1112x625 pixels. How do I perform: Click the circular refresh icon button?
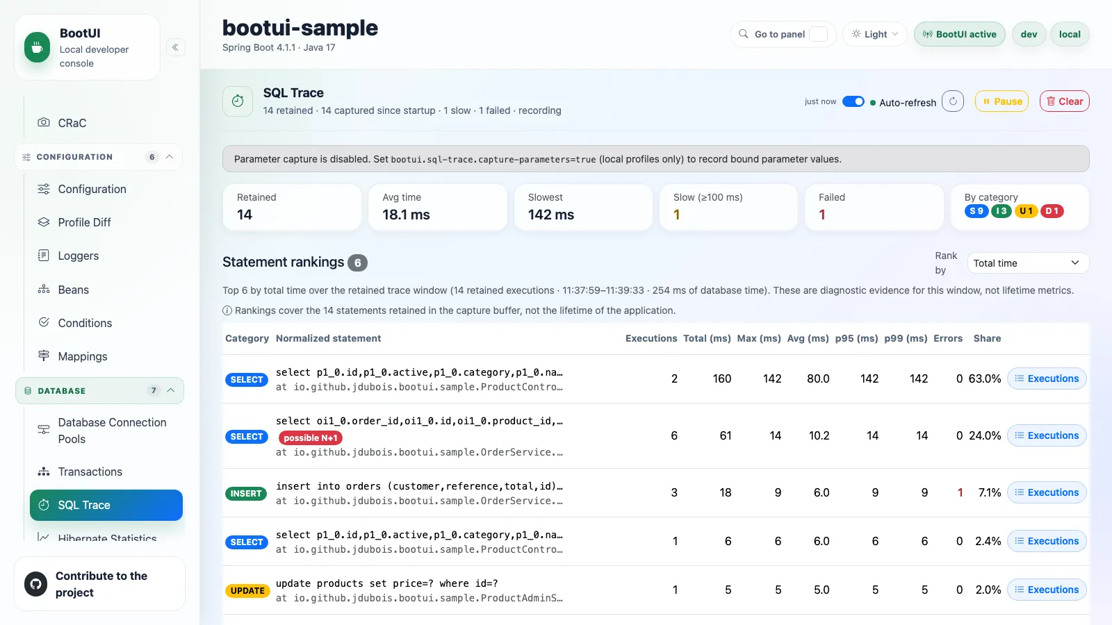[x=953, y=101]
